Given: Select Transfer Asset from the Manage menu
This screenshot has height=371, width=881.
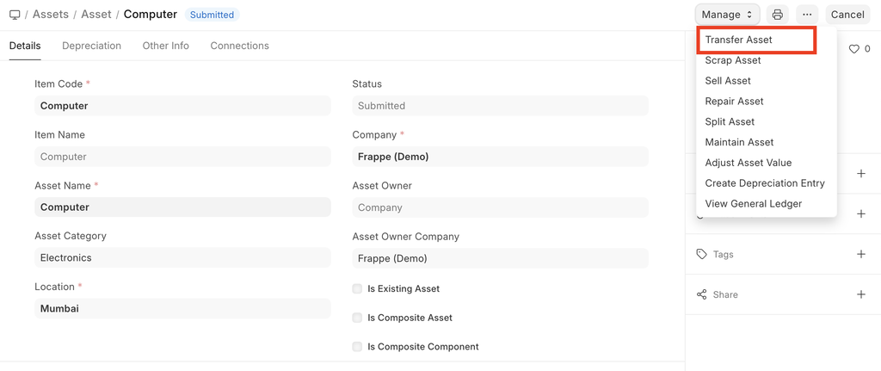Looking at the screenshot, I should (738, 40).
